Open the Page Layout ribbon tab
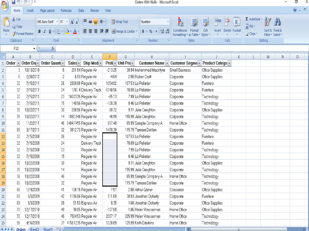Viewport: 309px width, 231px height. 47,10
